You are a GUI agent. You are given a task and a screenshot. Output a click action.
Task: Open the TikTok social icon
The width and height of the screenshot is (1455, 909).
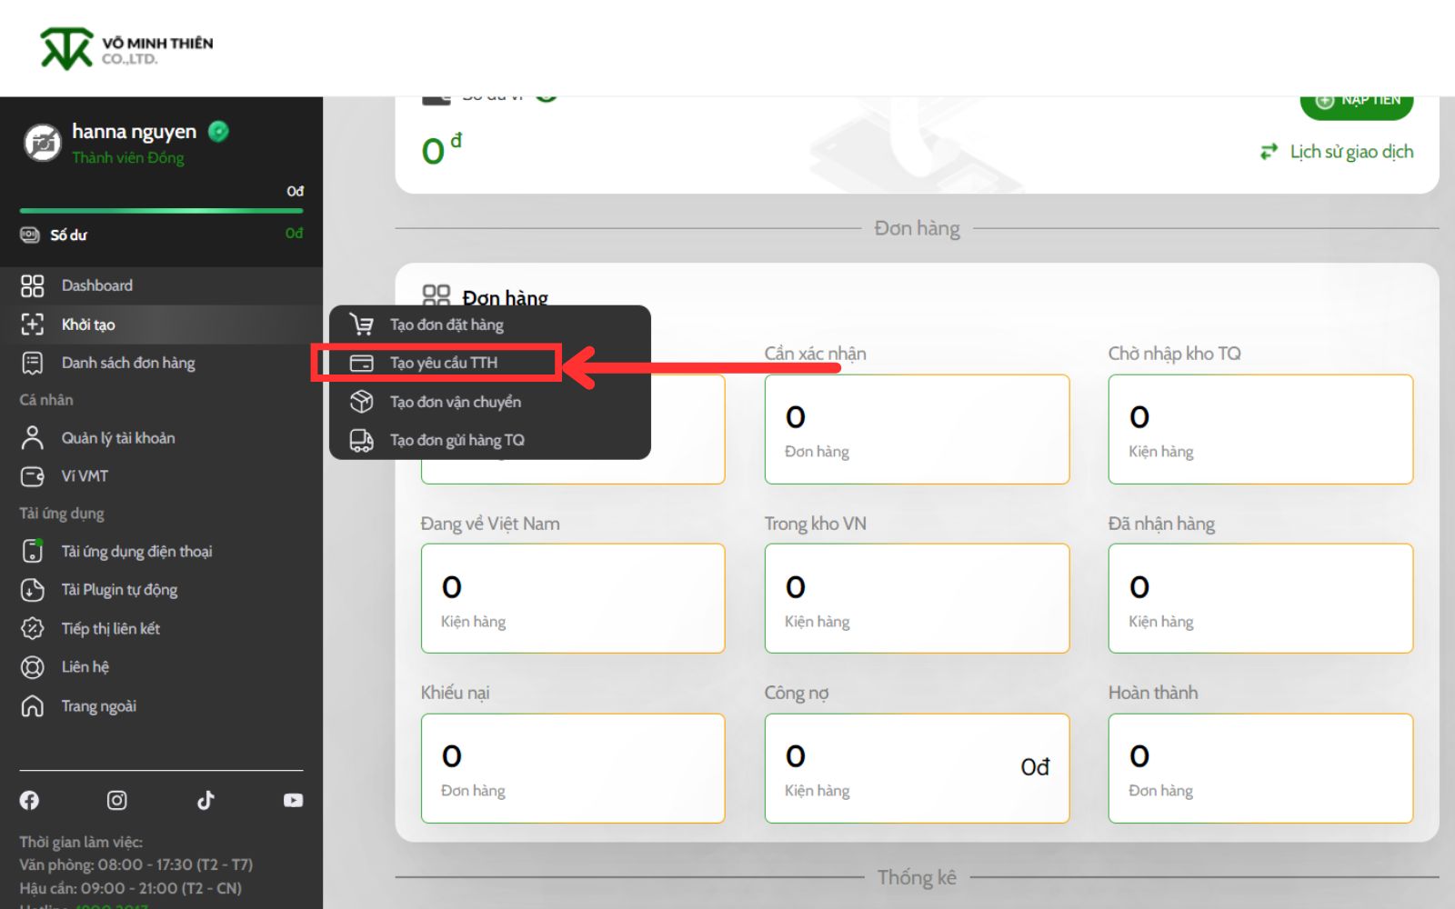tap(206, 800)
